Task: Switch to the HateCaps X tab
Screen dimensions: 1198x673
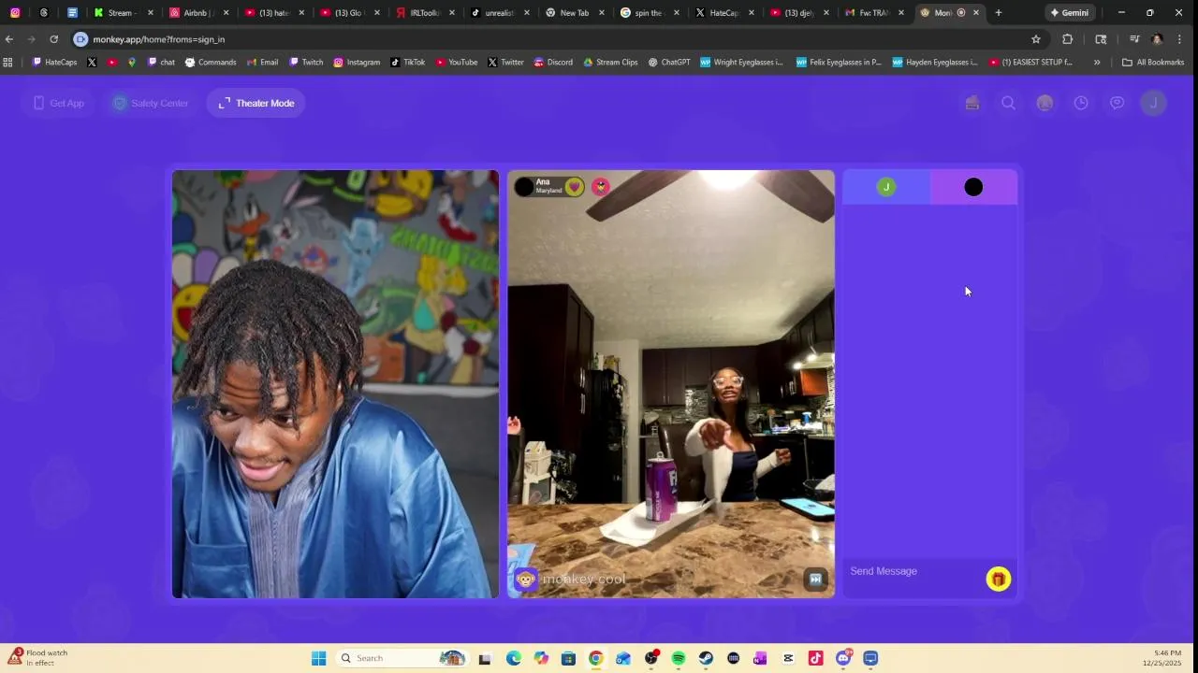Action: coord(724,13)
